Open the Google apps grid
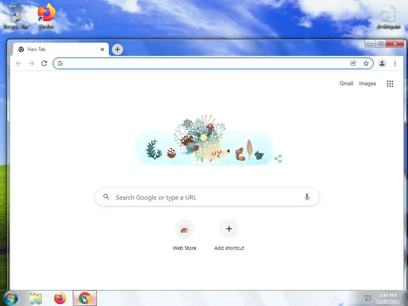This screenshot has height=306, width=408. point(390,84)
